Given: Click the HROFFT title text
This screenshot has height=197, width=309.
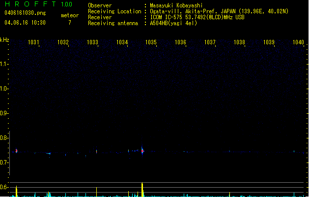Looking at the screenshot, I should click(x=30, y=4).
